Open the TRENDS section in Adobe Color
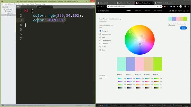Image resolution: width=191 pixels, height=107 pixels. [148, 11]
